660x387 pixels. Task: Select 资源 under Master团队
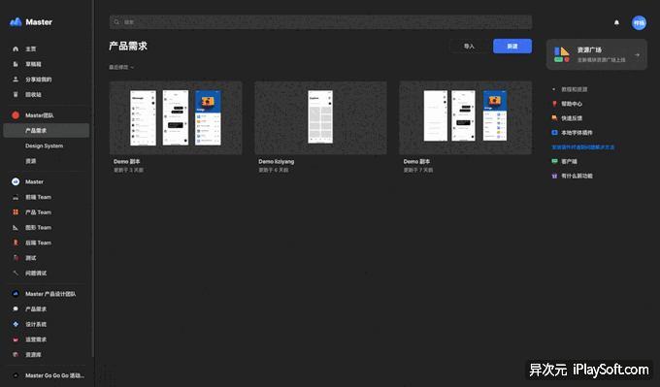[x=31, y=161]
